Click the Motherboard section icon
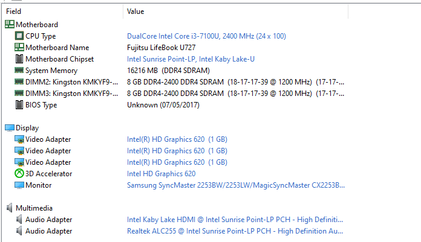Viewport: 421px width, 242px height. click(10, 24)
